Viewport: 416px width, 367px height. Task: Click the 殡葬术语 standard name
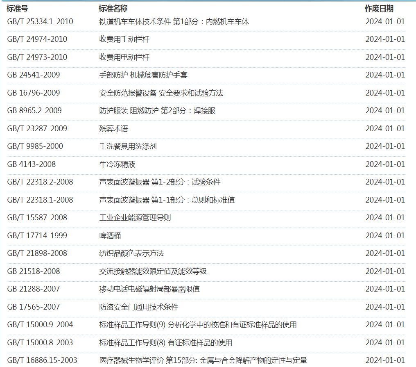pyautogui.click(x=113, y=129)
